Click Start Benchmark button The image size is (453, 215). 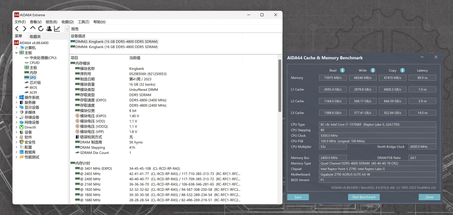364,197
